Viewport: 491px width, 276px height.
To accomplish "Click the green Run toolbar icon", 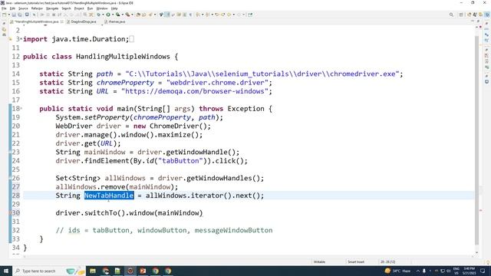I will click(x=108, y=15).
